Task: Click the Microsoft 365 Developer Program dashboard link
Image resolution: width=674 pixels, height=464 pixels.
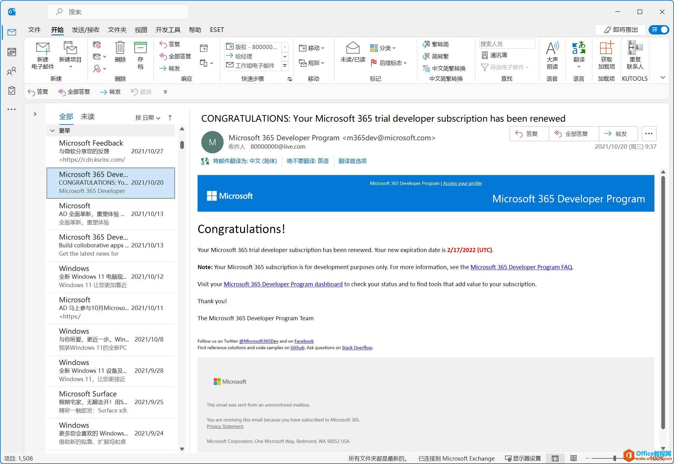Action: pos(283,284)
